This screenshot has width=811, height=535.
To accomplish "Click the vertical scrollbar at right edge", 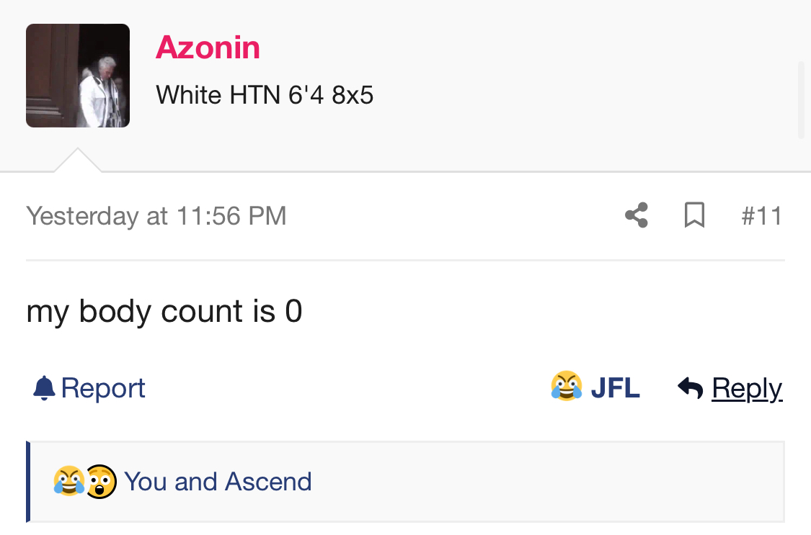I will (x=802, y=99).
